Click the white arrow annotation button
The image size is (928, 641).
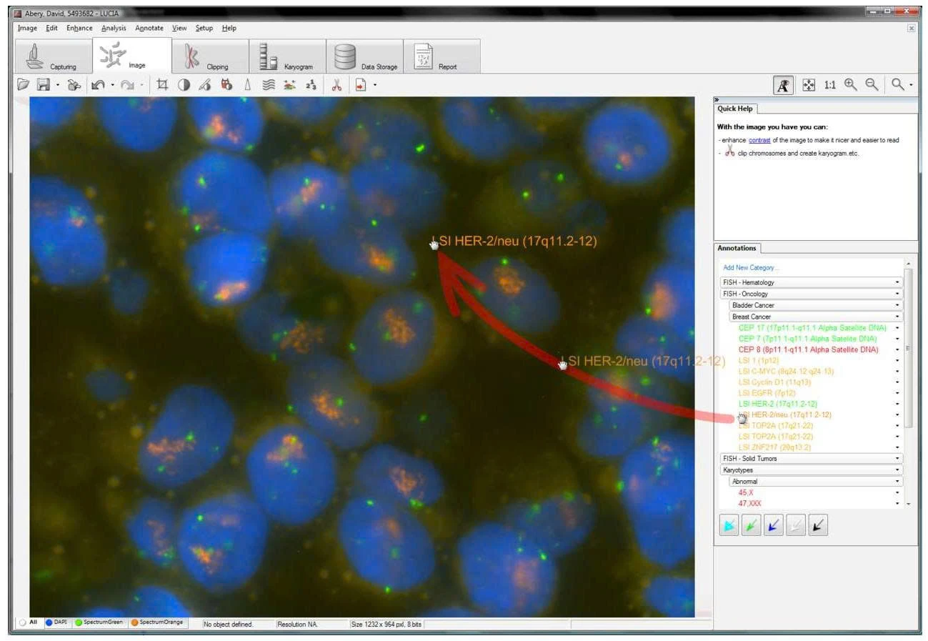click(795, 526)
